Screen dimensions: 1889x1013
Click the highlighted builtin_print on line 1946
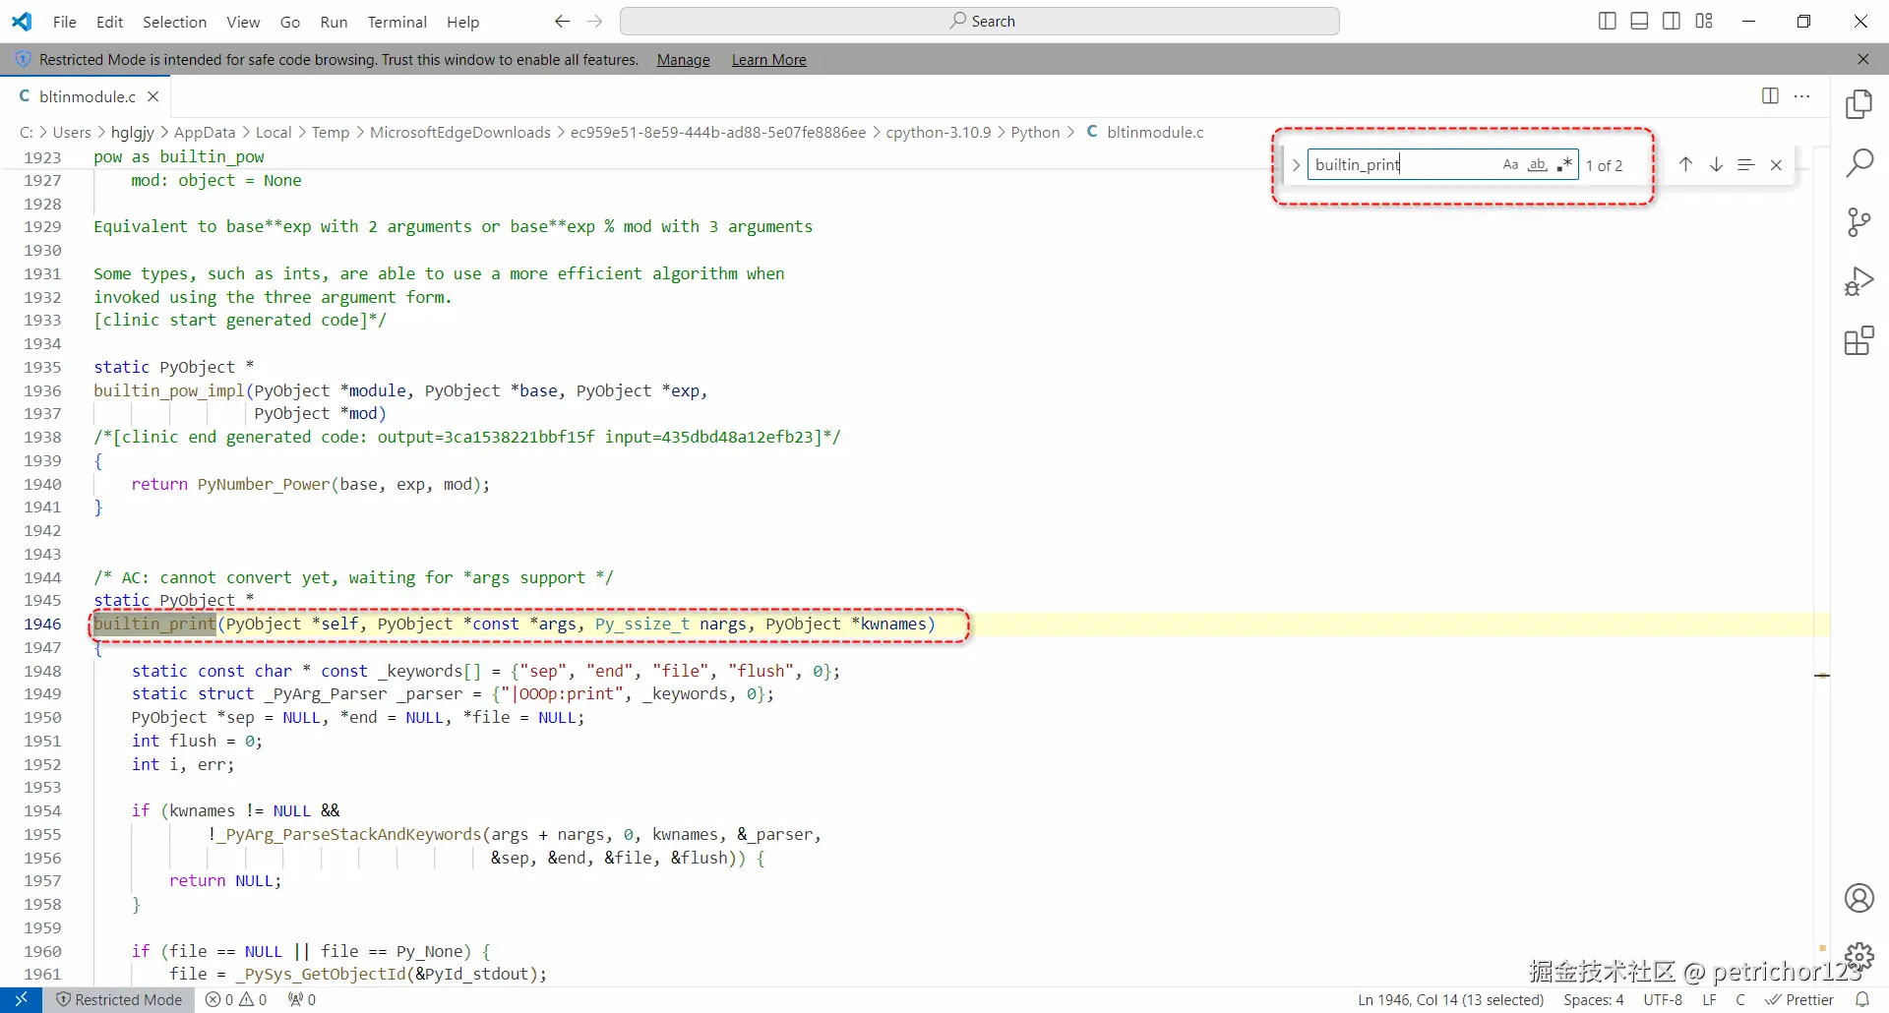154,624
